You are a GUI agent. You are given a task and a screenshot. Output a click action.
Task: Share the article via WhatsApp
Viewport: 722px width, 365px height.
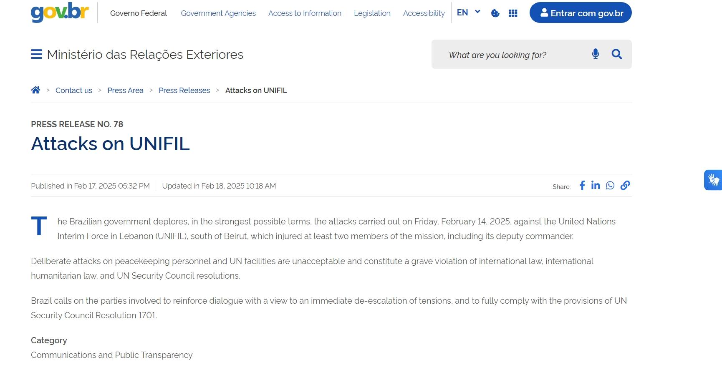tap(610, 186)
